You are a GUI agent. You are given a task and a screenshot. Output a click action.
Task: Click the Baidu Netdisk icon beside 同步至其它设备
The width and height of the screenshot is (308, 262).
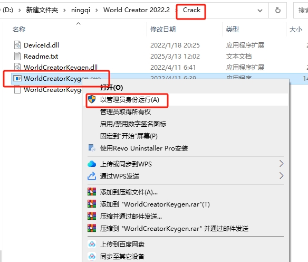click(x=92, y=256)
